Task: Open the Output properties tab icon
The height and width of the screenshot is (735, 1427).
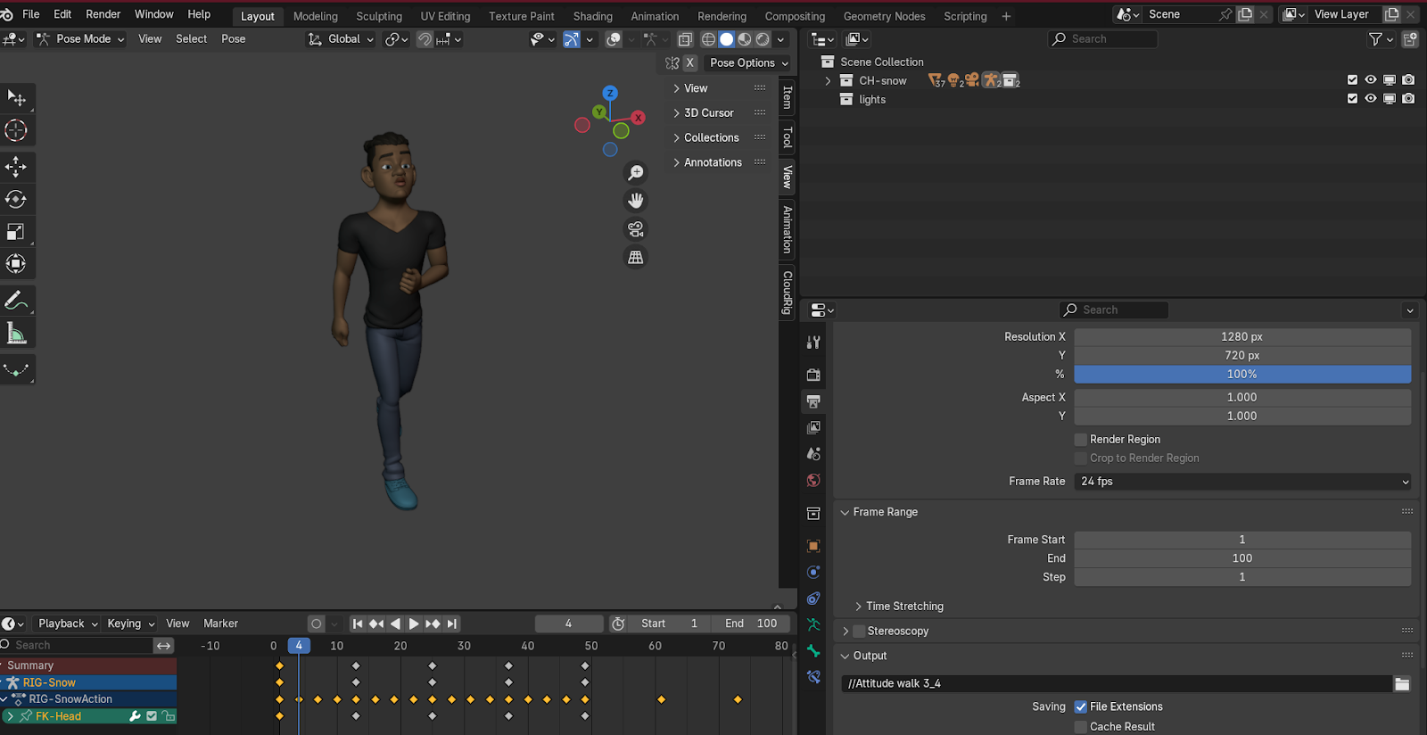Action: click(813, 401)
